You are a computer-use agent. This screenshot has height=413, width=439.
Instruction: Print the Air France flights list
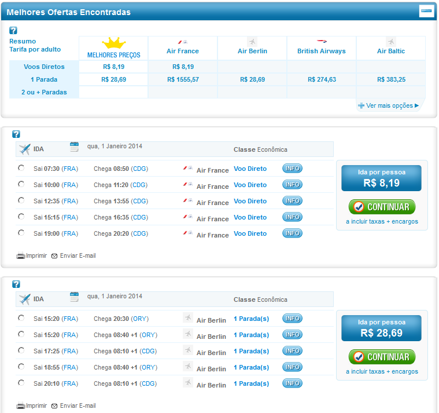tap(32, 255)
